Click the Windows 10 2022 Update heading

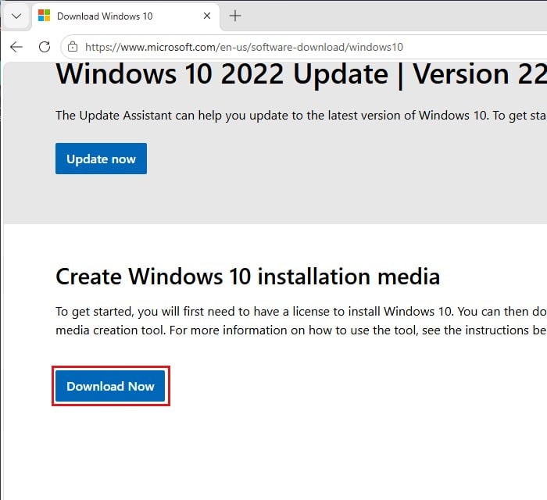click(302, 74)
